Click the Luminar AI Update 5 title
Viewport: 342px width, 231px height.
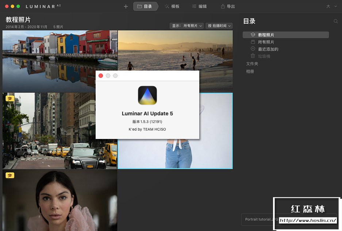click(147, 113)
